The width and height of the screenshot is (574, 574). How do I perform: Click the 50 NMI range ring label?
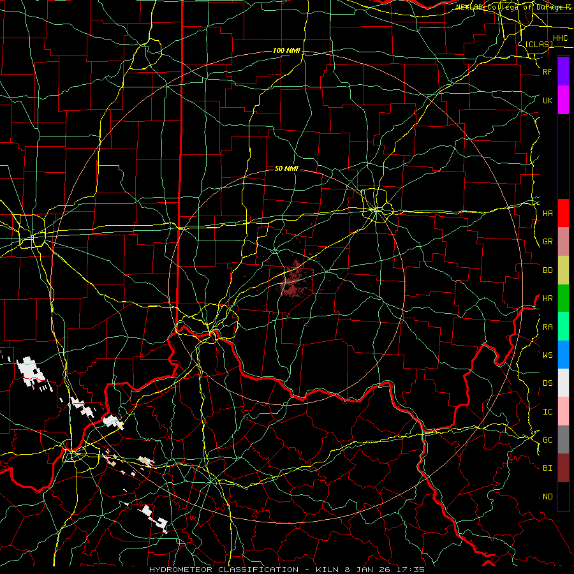pyautogui.click(x=286, y=168)
